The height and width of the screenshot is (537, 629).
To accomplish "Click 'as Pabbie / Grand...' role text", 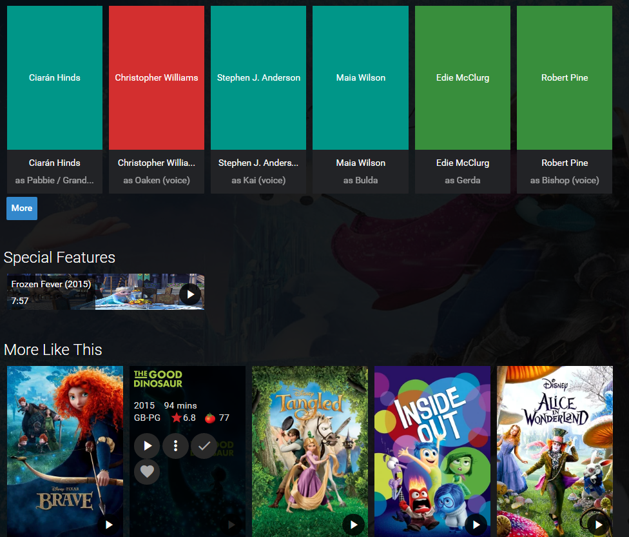I will point(55,180).
